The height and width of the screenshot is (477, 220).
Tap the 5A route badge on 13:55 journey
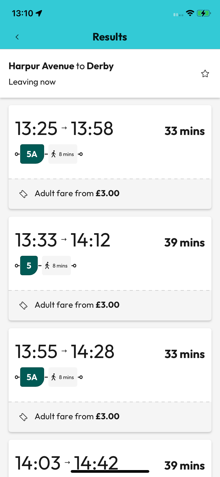pos(32,377)
